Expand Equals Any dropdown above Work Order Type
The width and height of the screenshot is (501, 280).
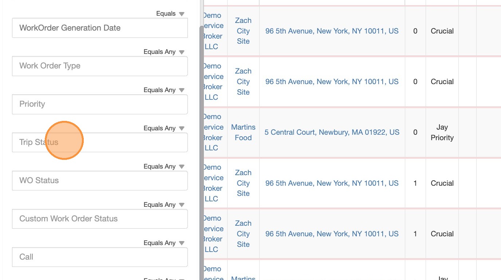click(164, 52)
